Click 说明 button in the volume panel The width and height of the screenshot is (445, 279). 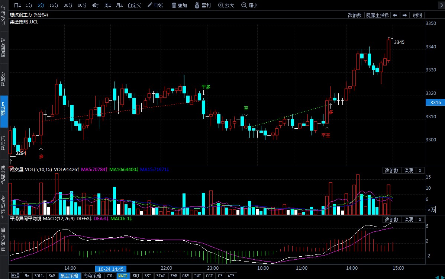[409, 170]
